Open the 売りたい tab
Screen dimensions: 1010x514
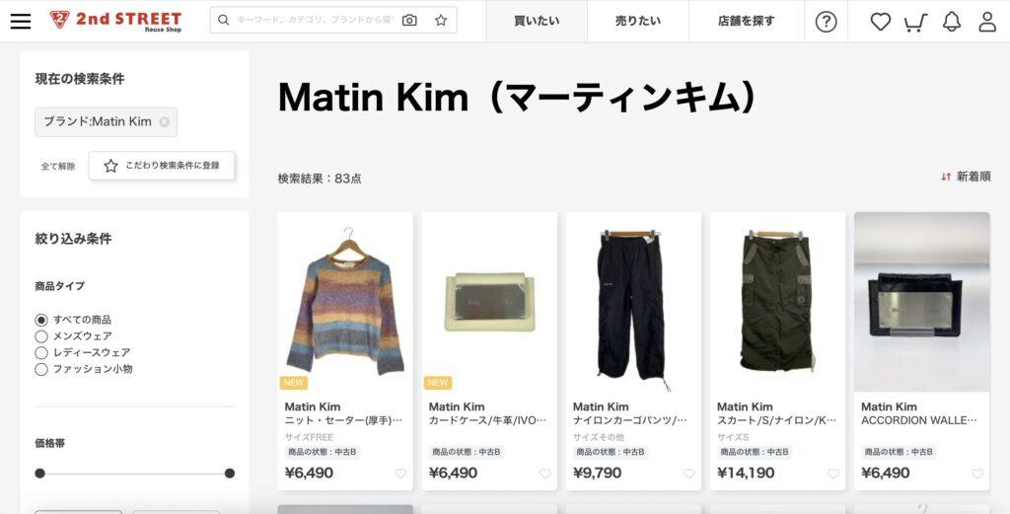tap(638, 21)
